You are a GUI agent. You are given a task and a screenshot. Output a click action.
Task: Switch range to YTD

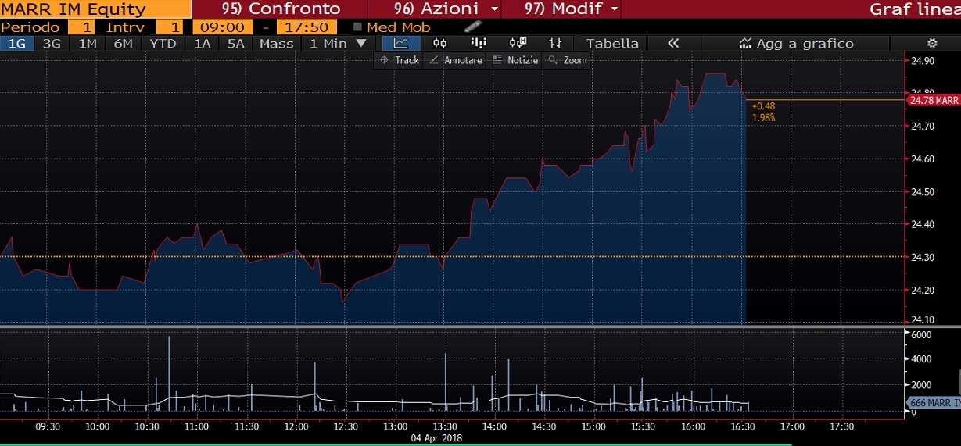[x=163, y=44]
